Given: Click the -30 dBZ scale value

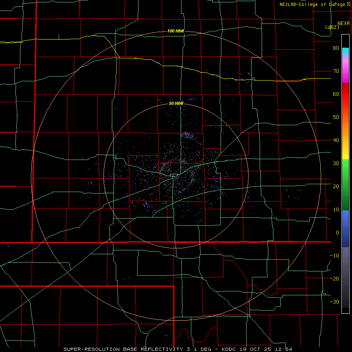Looking at the screenshot, I should pos(334,302).
